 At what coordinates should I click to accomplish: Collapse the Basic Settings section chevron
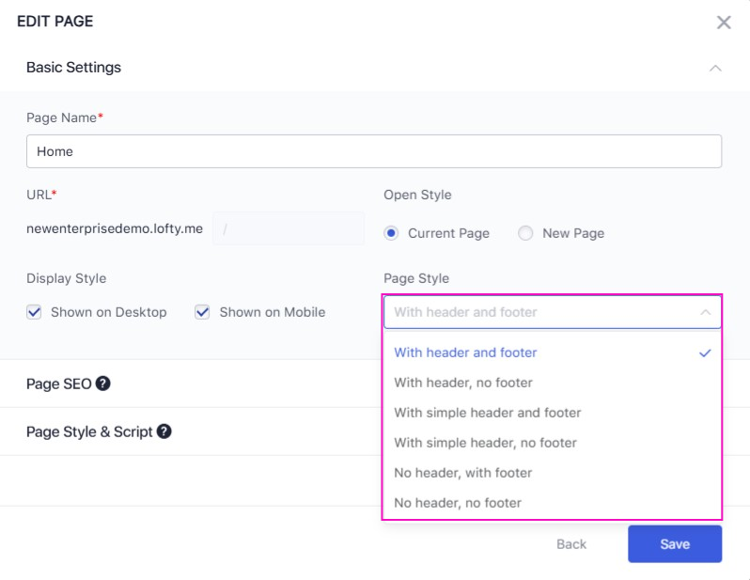(x=715, y=69)
